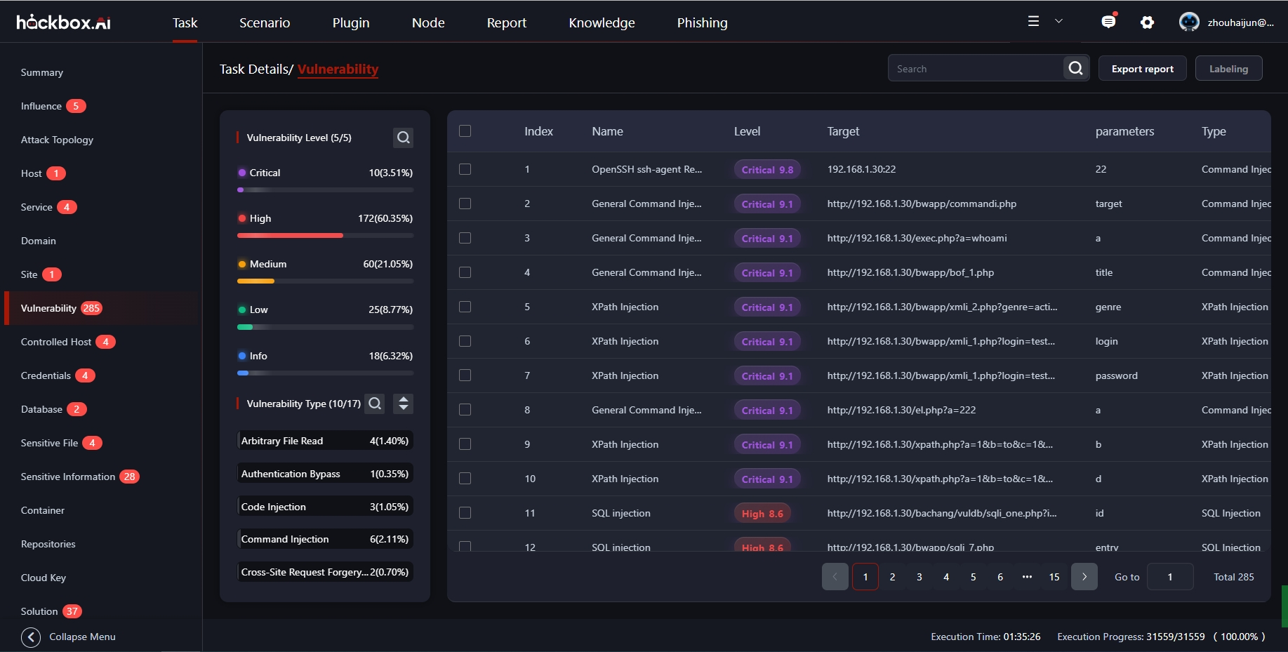Select the checkbox for OpenSSH ssh-agent row
The image size is (1288, 652).
[x=465, y=169]
